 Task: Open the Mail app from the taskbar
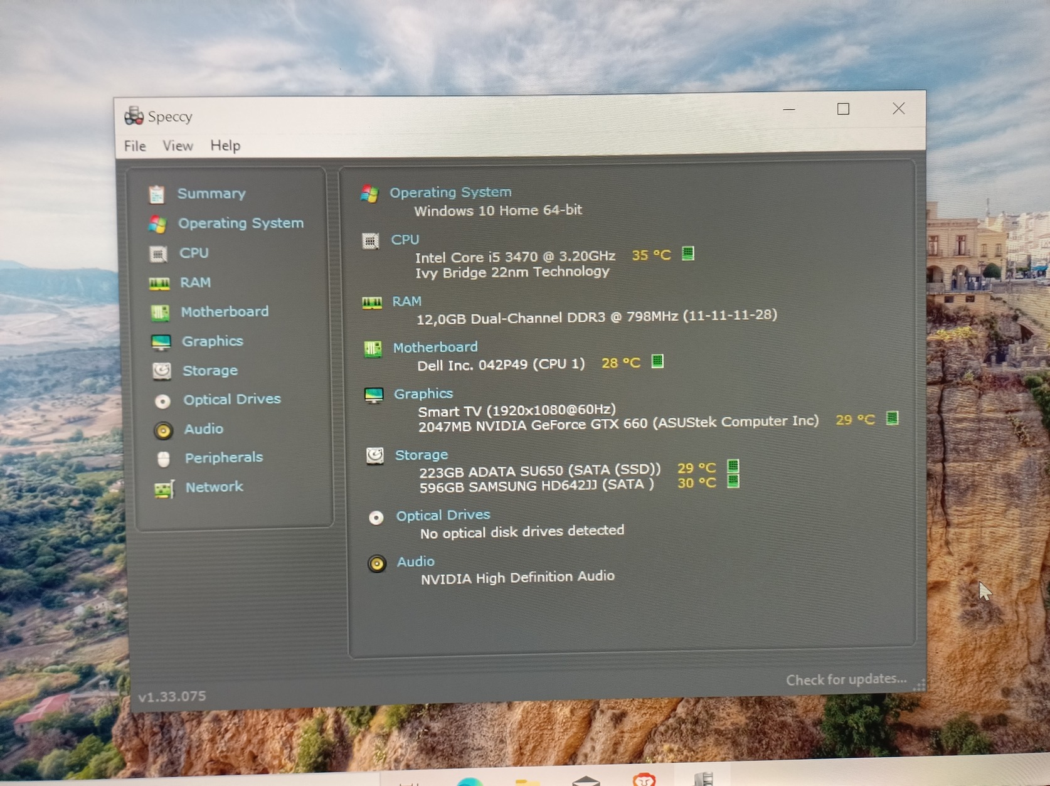(x=586, y=780)
